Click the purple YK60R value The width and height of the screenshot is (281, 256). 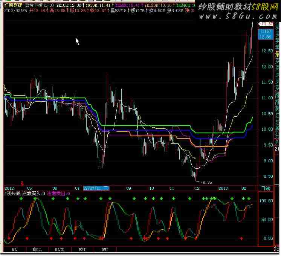tap(128, 5)
